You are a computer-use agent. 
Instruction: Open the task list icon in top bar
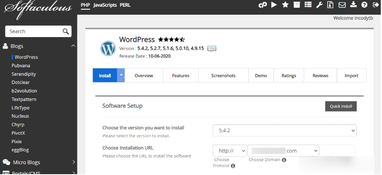pyautogui.click(x=308, y=5)
